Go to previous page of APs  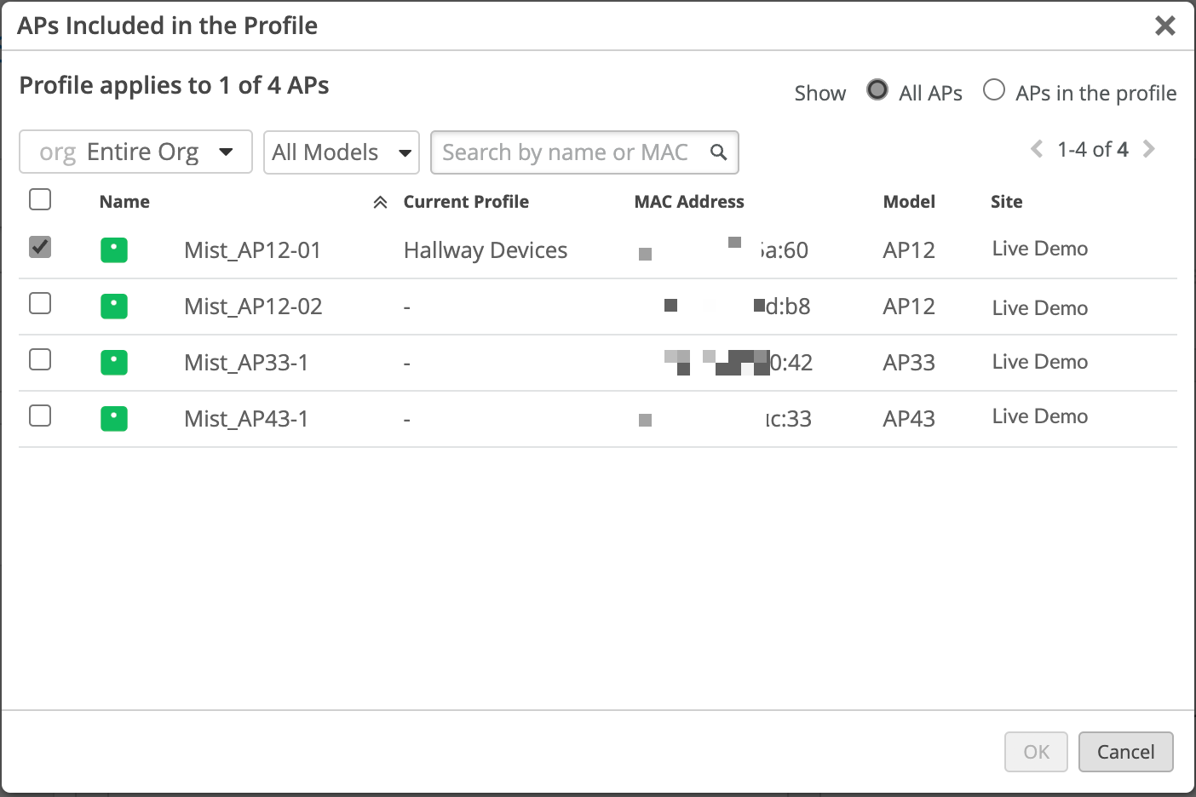click(1037, 150)
